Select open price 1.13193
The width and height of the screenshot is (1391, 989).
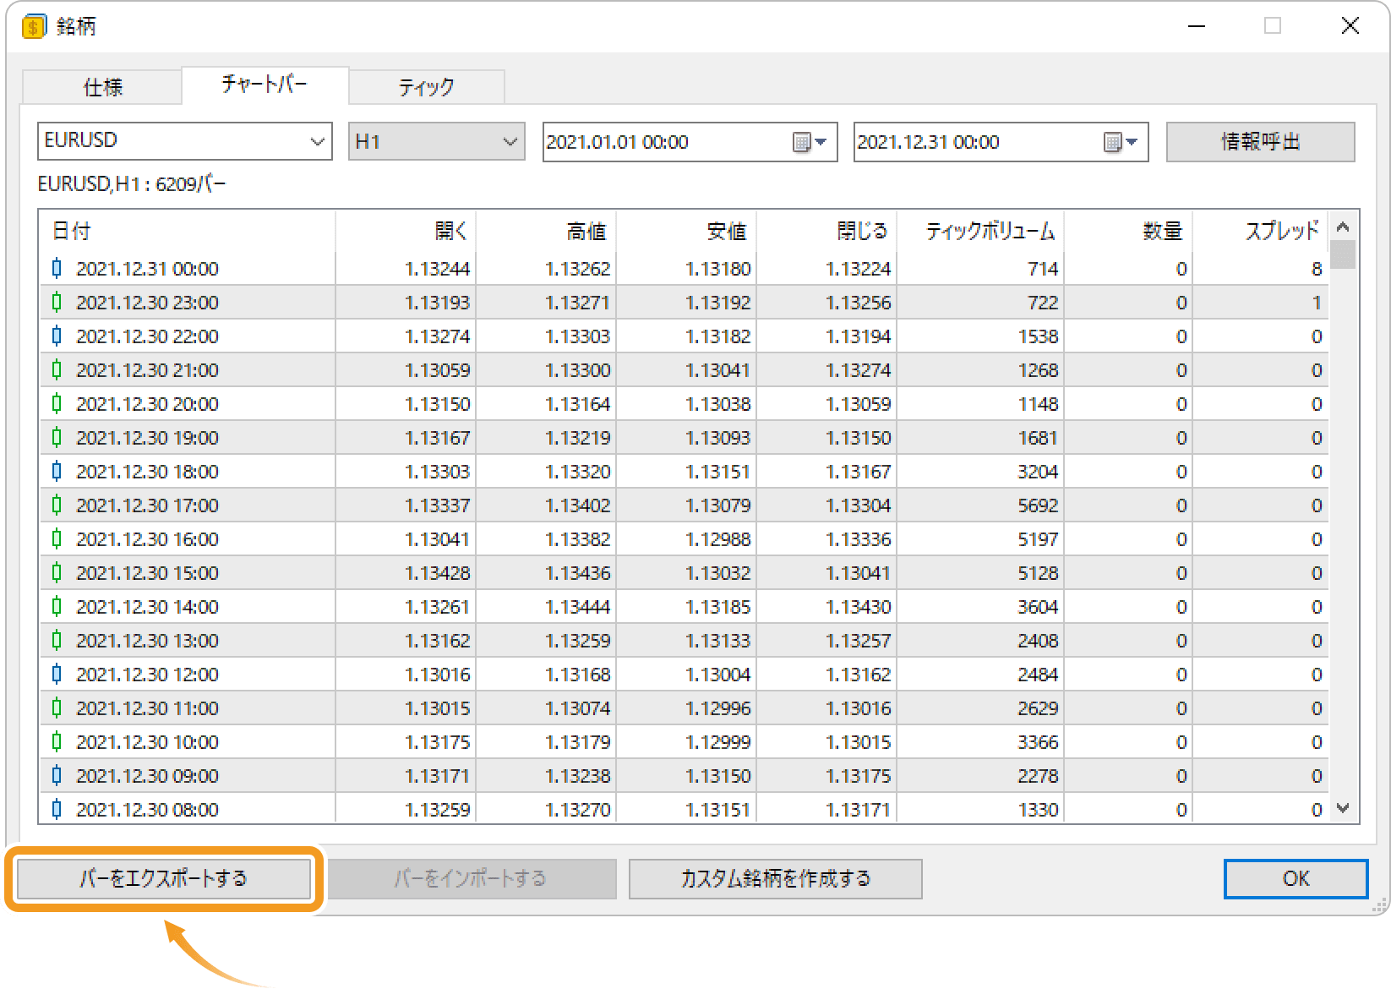point(438,303)
